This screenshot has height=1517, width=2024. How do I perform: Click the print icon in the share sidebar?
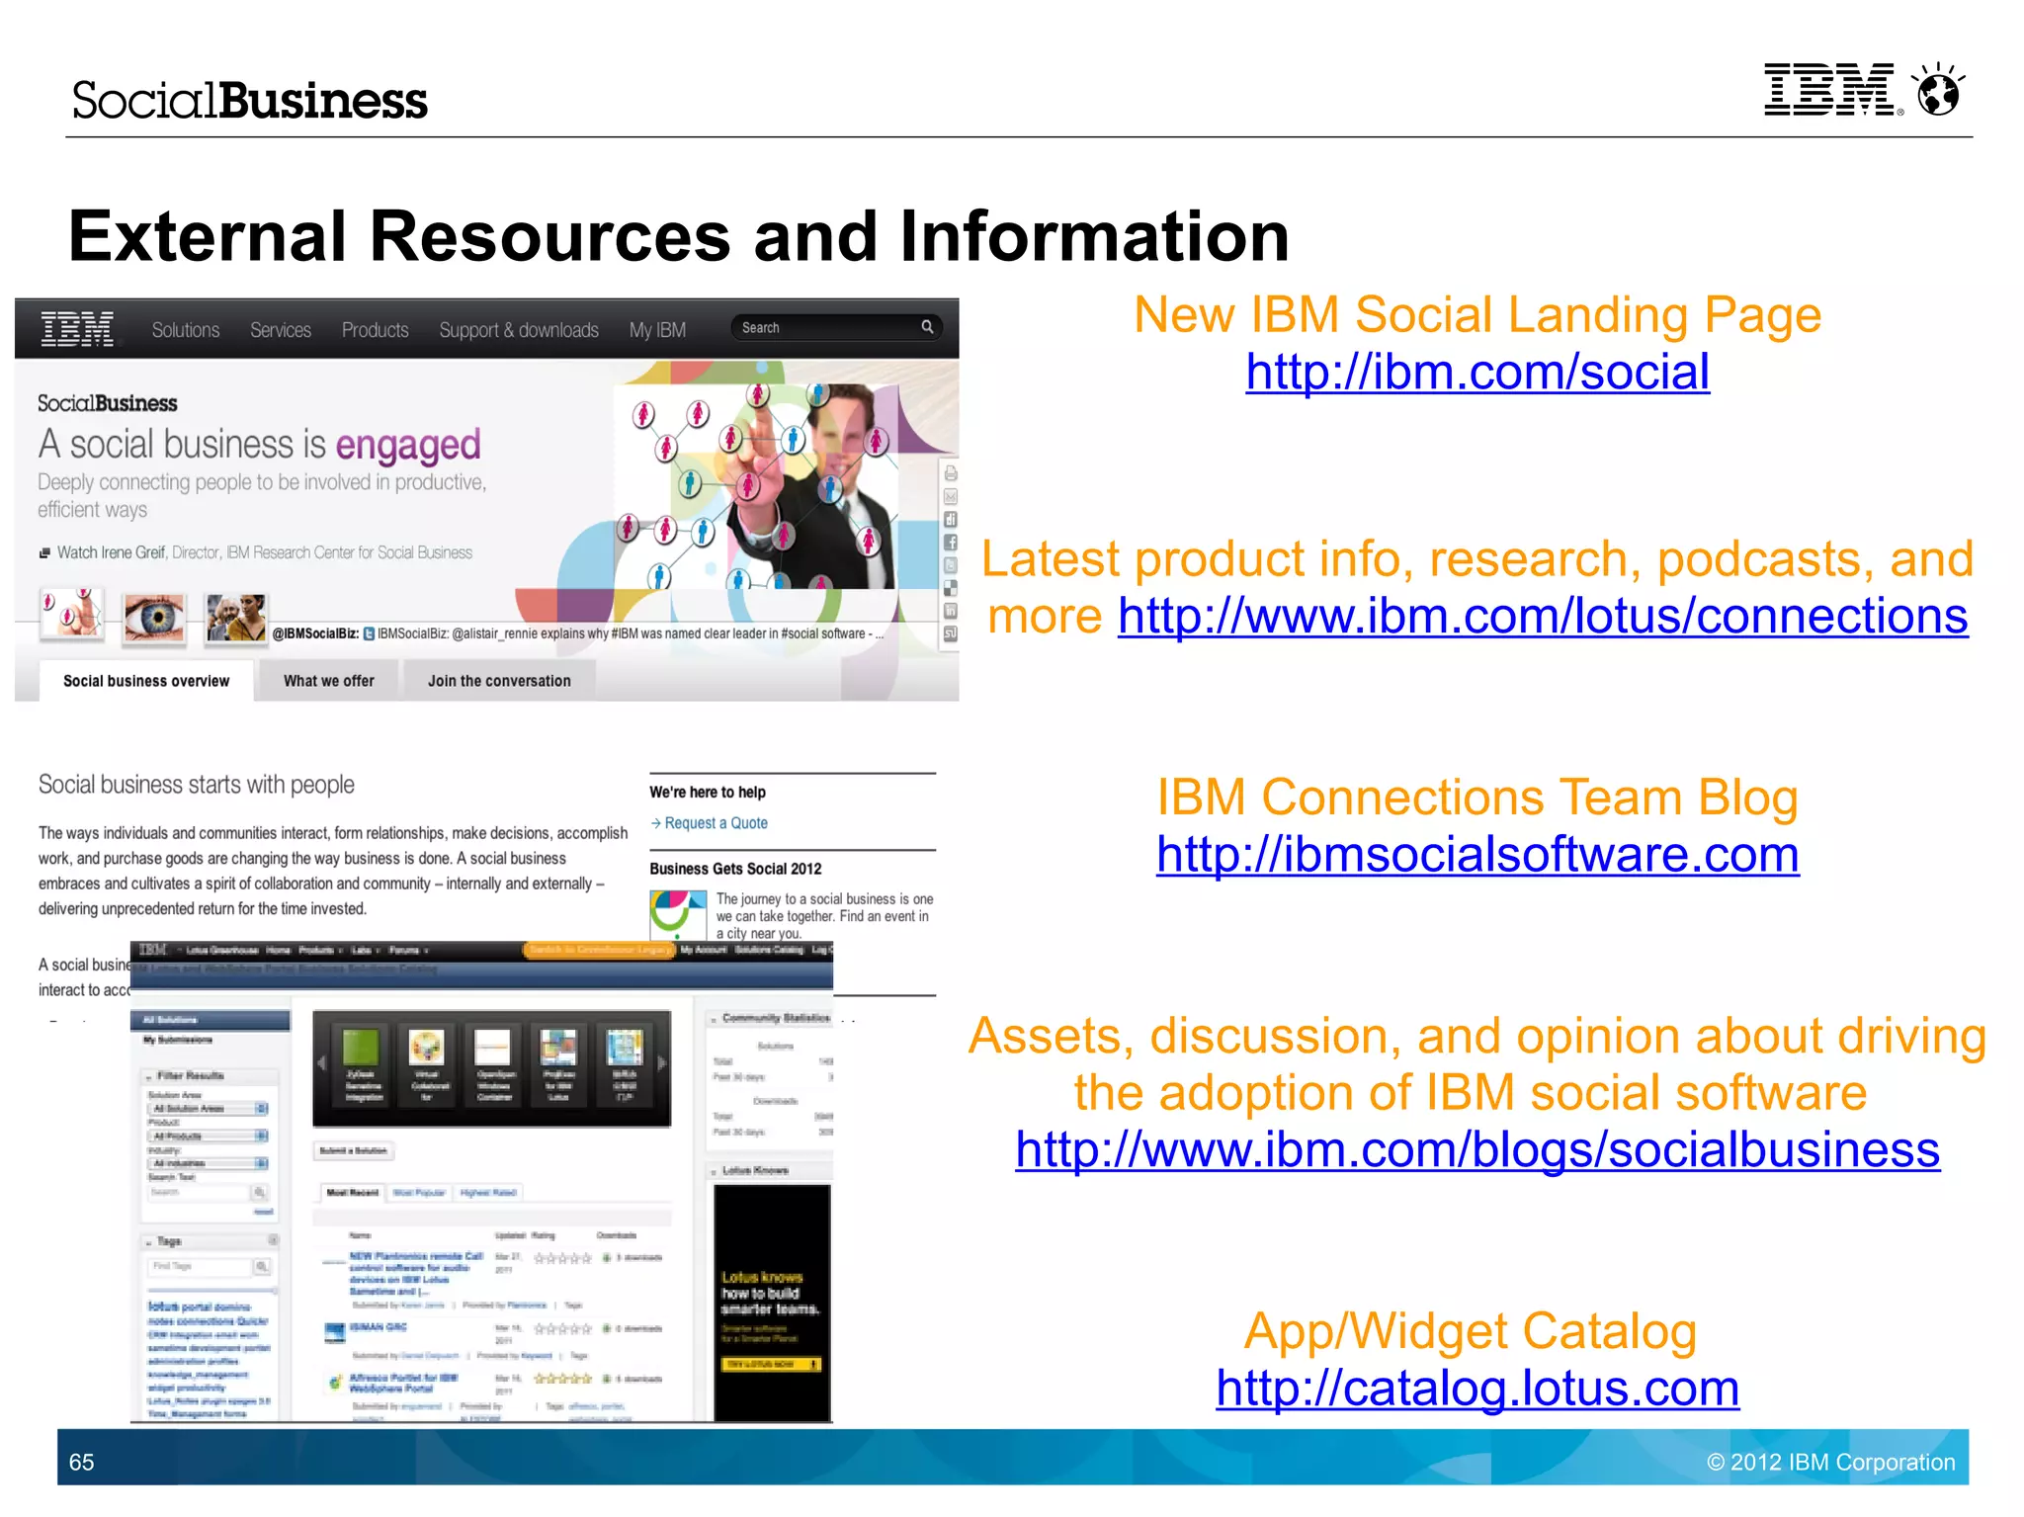click(950, 473)
